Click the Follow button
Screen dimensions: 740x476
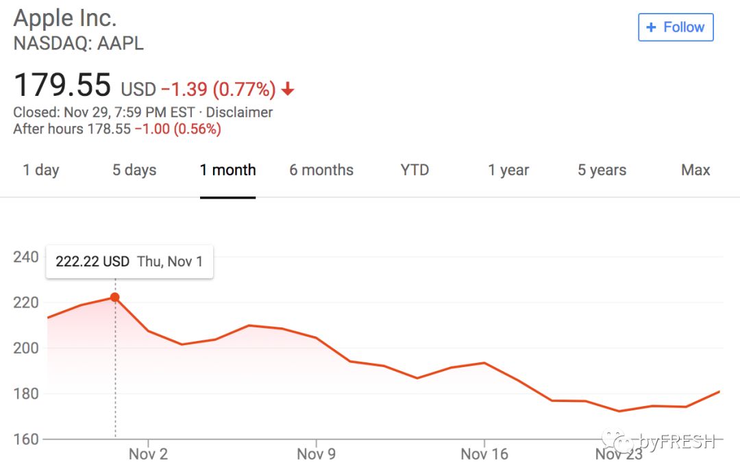[676, 27]
